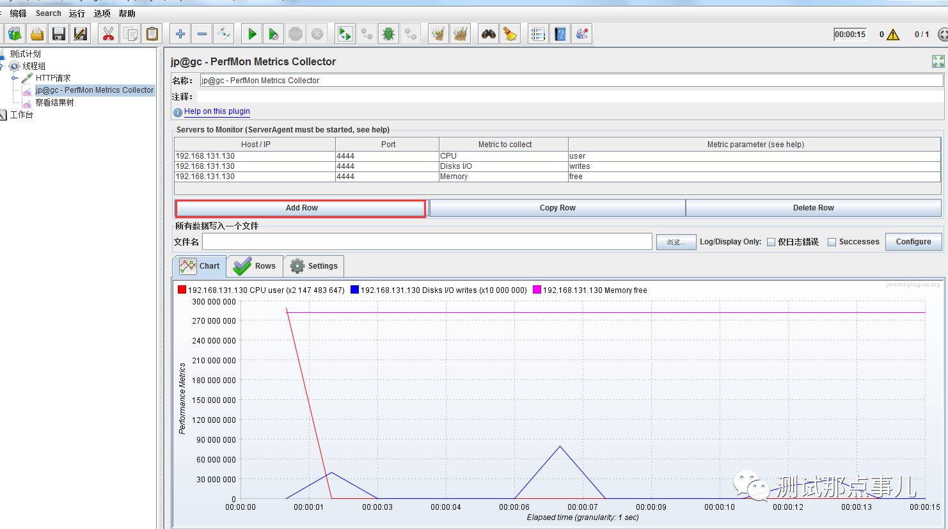This screenshot has width=948, height=529.
Task: Switch to the Chart tab
Action: tap(200, 266)
